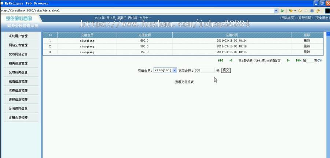Screen dimensions: 330x158
Task: Select the 300.0 amount cell
Action: tap(144, 46)
